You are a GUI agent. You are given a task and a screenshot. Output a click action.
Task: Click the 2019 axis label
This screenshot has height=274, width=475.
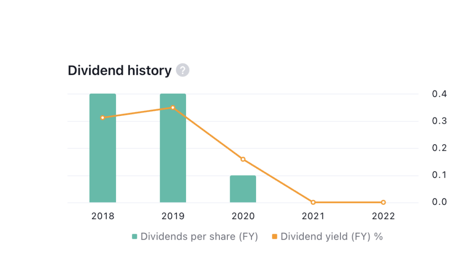click(173, 216)
